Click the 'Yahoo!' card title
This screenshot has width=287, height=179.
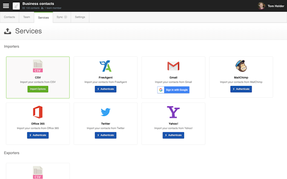point(173,124)
